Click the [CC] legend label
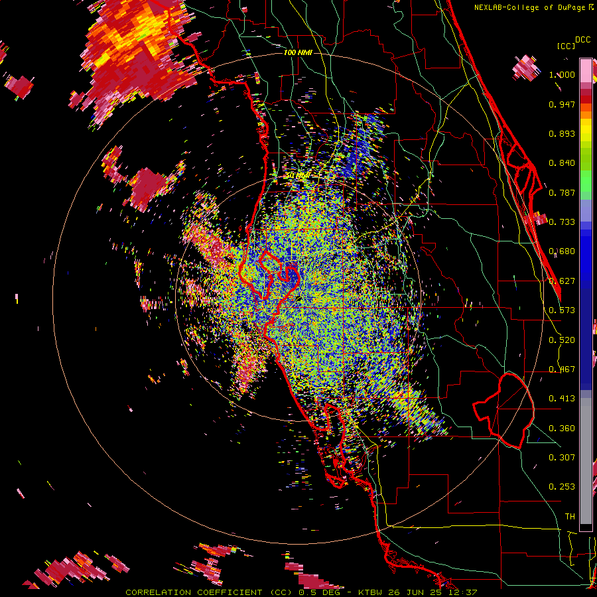This screenshot has height=597, width=597. click(566, 46)
